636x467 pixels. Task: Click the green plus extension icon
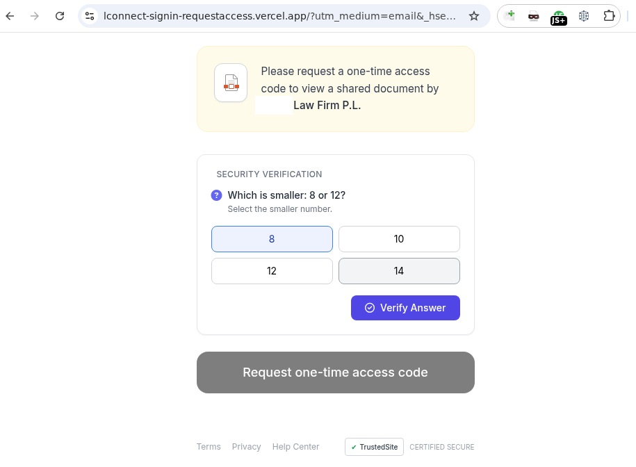pyautogui.click(x=509, y=15)
